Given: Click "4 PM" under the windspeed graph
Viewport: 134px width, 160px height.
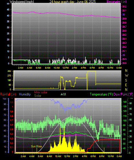Looking at the screenshot, I should click(x=83, y=68).
